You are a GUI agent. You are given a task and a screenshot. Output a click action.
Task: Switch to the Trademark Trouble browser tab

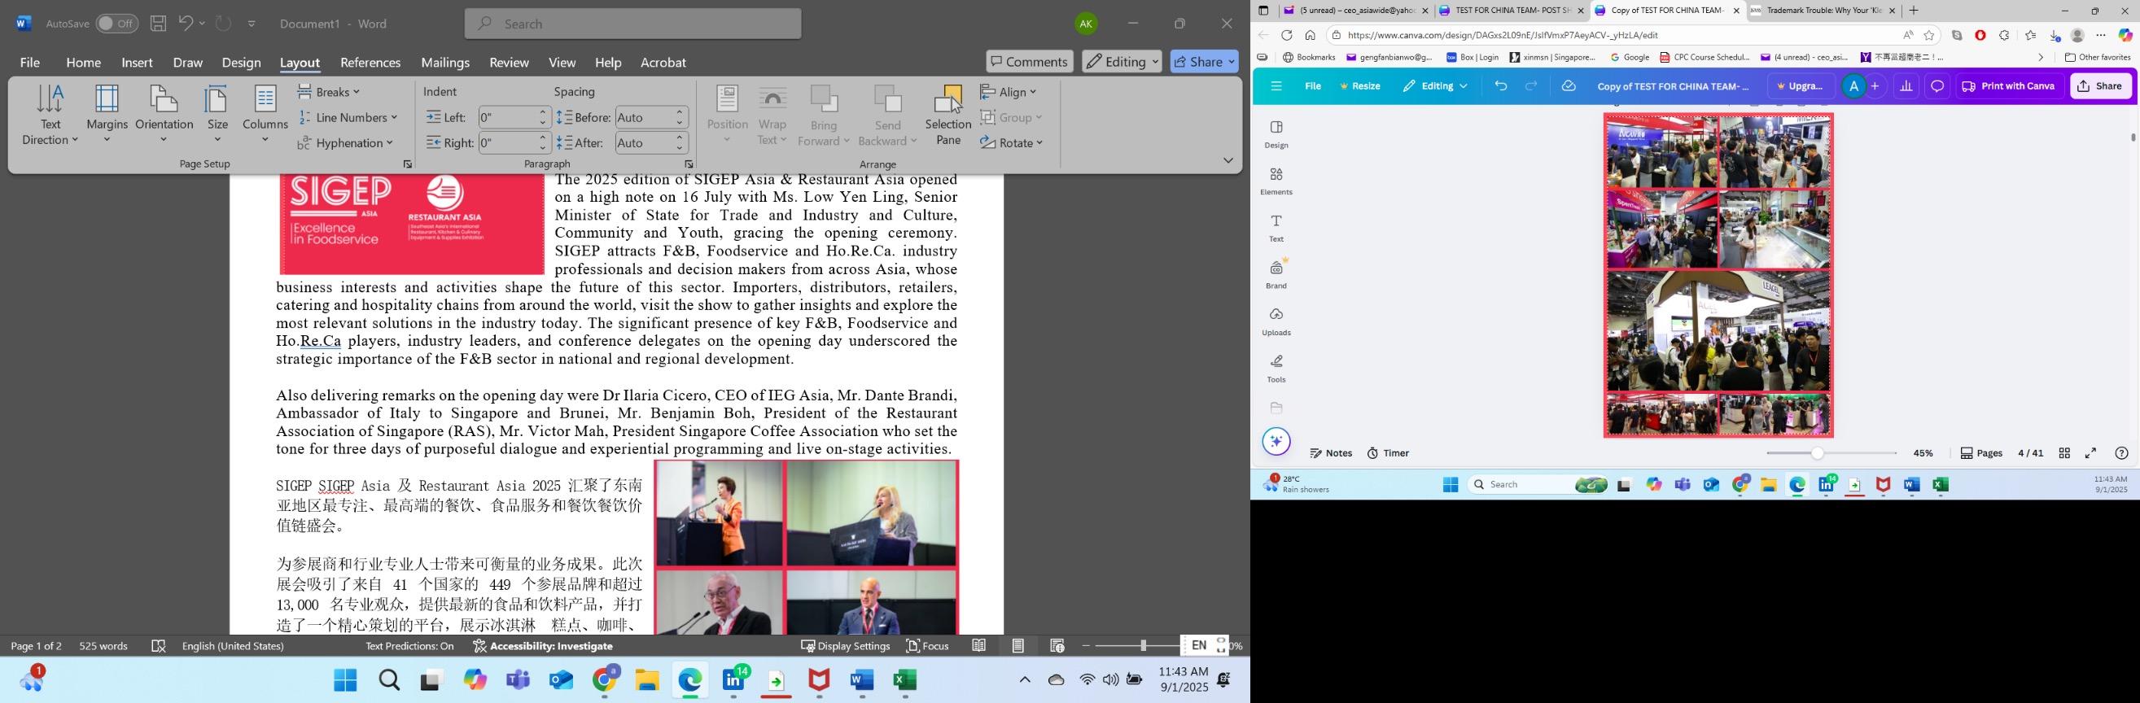tap(1823, 11)
